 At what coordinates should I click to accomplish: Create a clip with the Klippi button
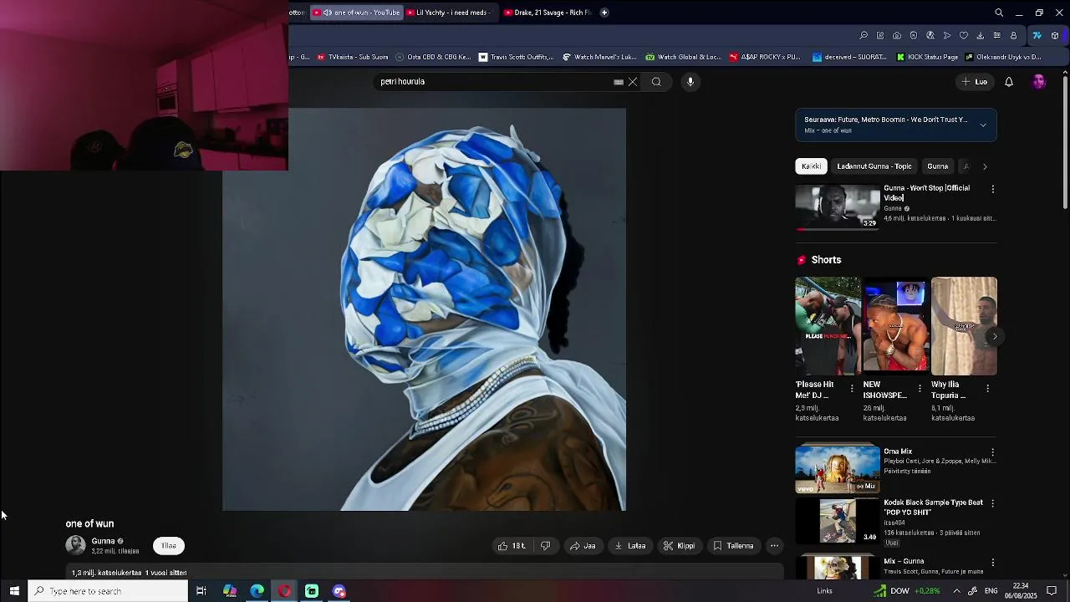click(x=680, y=546)
